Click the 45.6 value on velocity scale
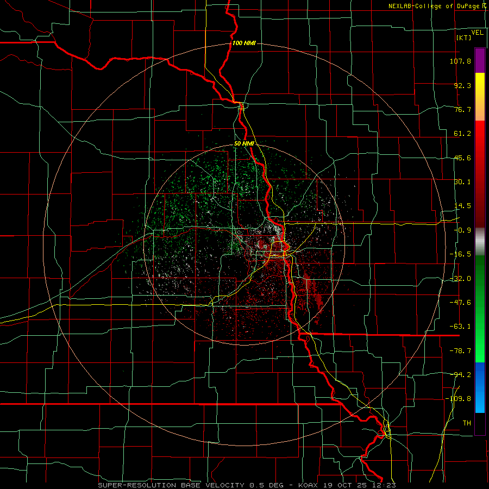The height and width of the screenshot is (489, 489). point(462,158)
